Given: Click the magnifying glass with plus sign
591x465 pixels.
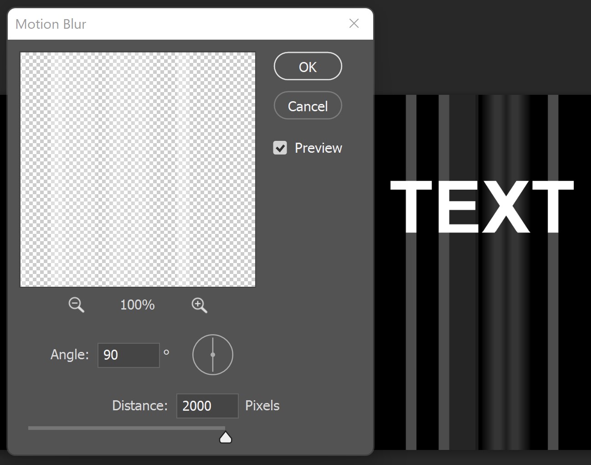Looking at the screenshot, I should [x=199, y=305].
